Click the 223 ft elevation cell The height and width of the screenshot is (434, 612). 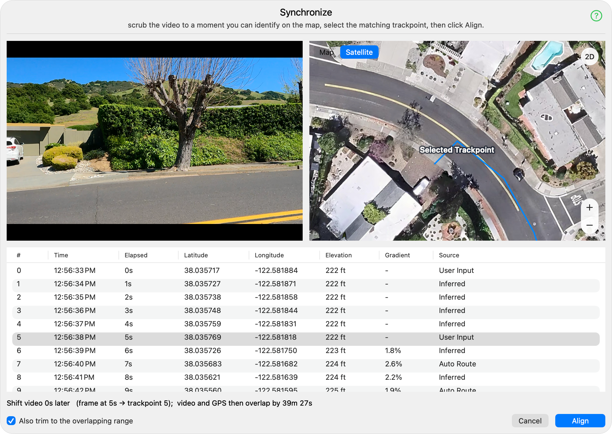click(335, 351)
